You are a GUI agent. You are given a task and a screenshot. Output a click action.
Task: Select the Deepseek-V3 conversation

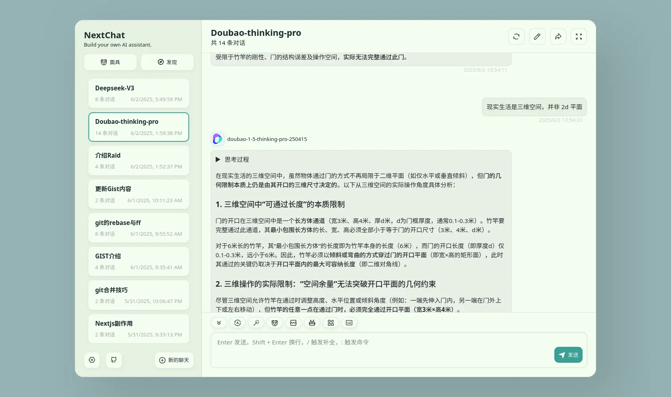[139, 94]
